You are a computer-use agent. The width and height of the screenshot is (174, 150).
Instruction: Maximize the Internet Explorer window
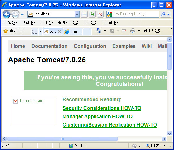162,5
